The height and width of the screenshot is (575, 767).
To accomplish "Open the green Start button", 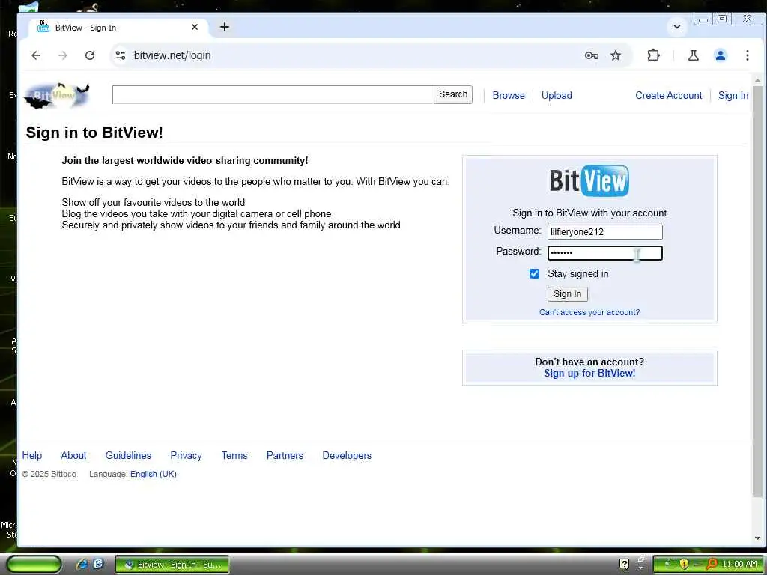I will 34,564.
